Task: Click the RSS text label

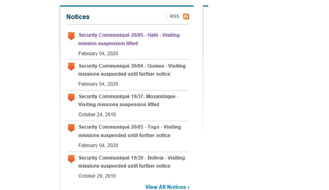Action: 174,16
